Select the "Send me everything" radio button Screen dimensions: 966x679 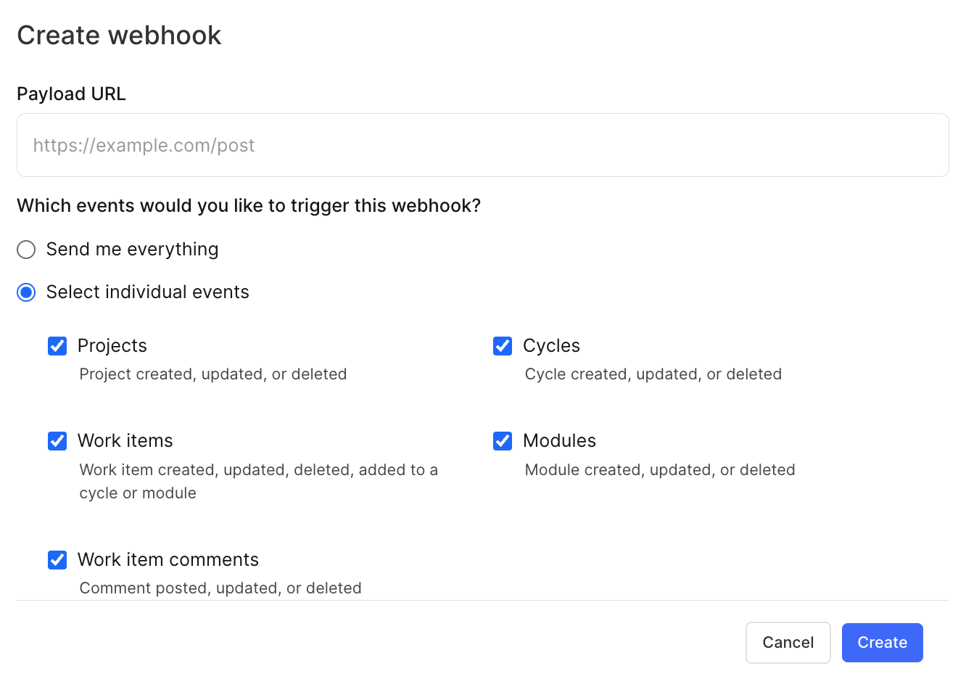(26, 250)
